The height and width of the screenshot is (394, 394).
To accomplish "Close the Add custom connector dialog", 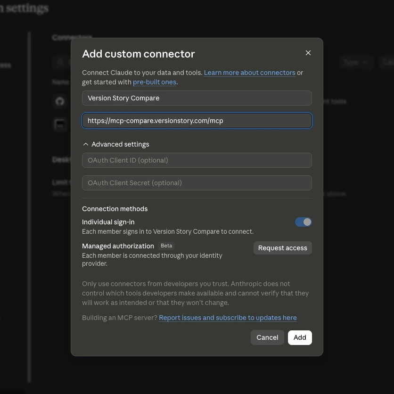I will [x=308, y=53].
